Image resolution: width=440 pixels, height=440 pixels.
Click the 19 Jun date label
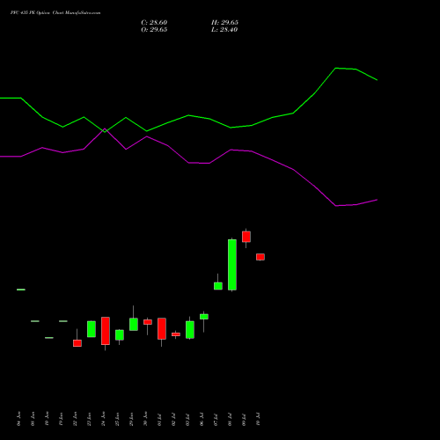pyautogui.click(x=62, y=419)
